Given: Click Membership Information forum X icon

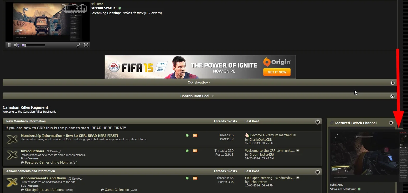Looking at the screenshot, I should [x=12, y=139].
